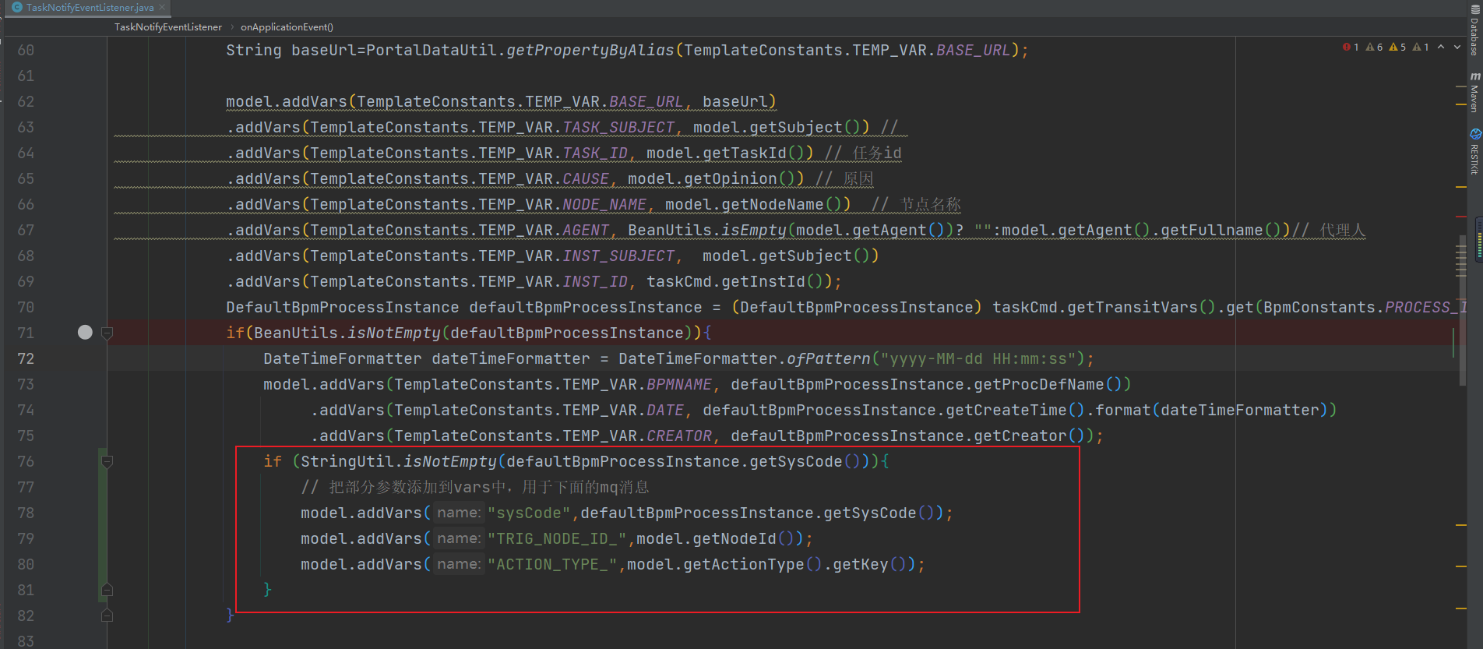Viewport: 1483px width, 649px height.
Task: Click the "TRIG_NODE_ID_" string literal
Action: click(558, 539)
